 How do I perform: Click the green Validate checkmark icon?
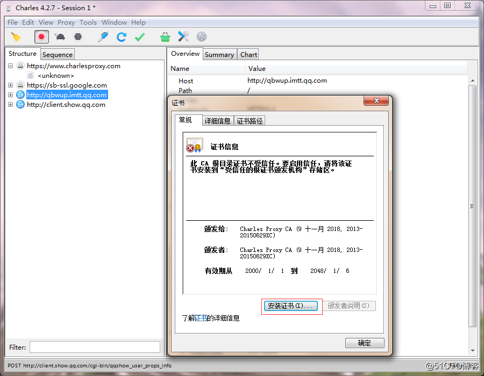click(140, 37)
